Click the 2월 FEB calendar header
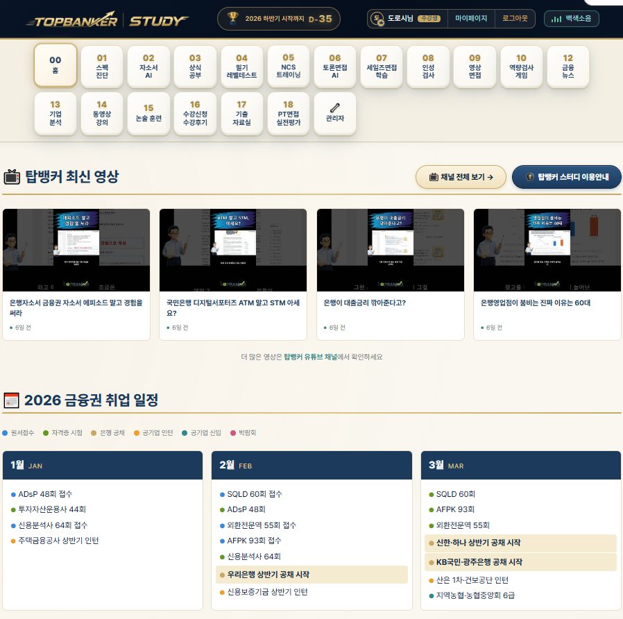This screenshot has width=623, height=619. (311, 465)
